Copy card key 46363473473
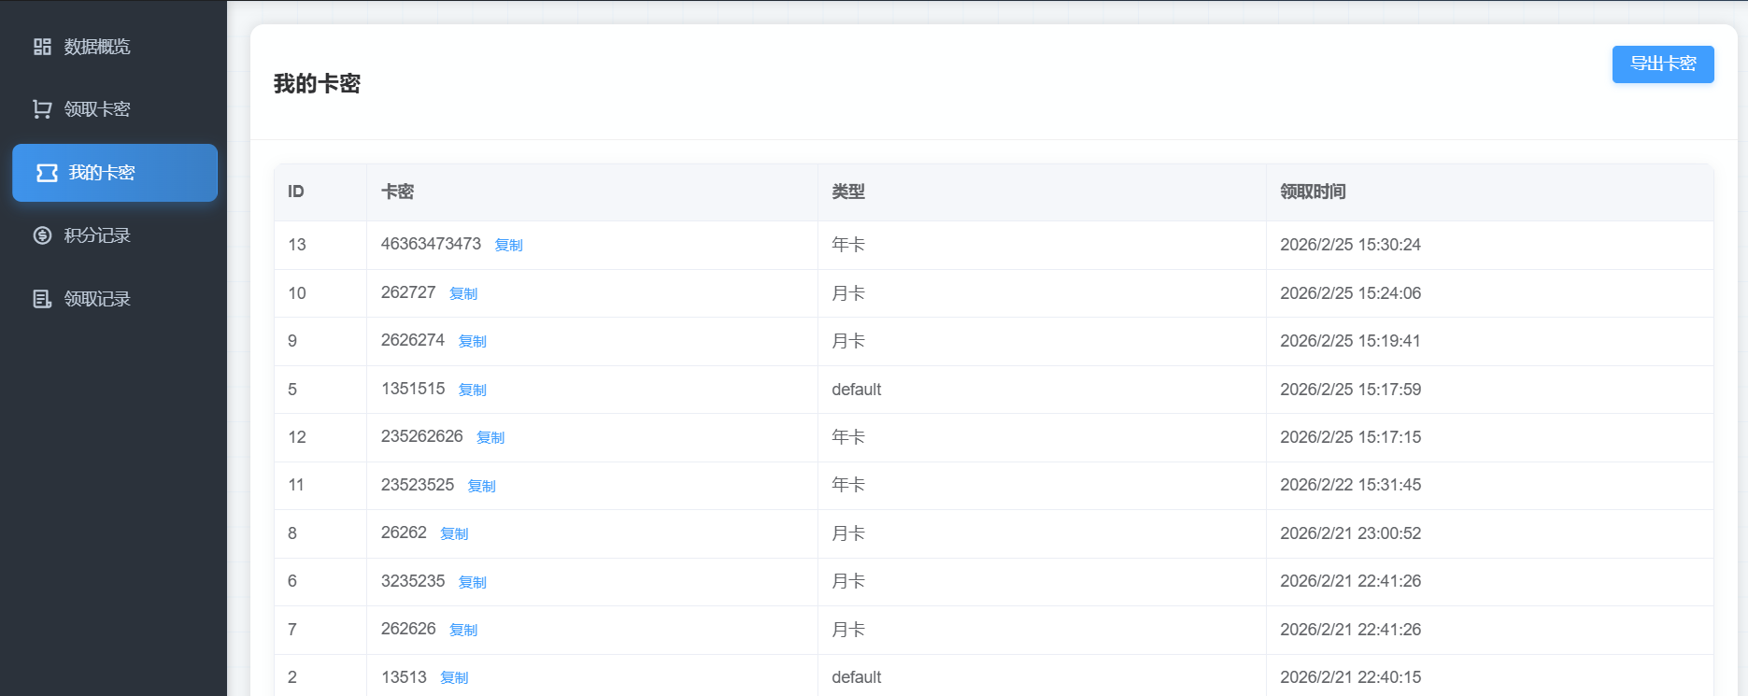Viewport: 1748px width, 696px height. pyautogui.click(x=508, y=245)
